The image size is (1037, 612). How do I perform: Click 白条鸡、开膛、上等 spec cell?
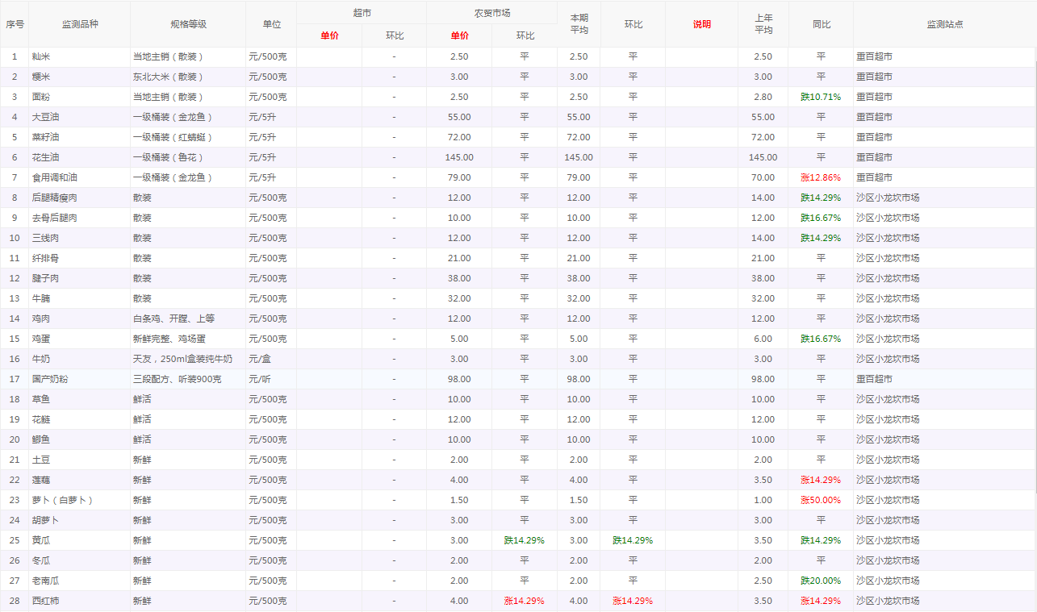(174, 318)
